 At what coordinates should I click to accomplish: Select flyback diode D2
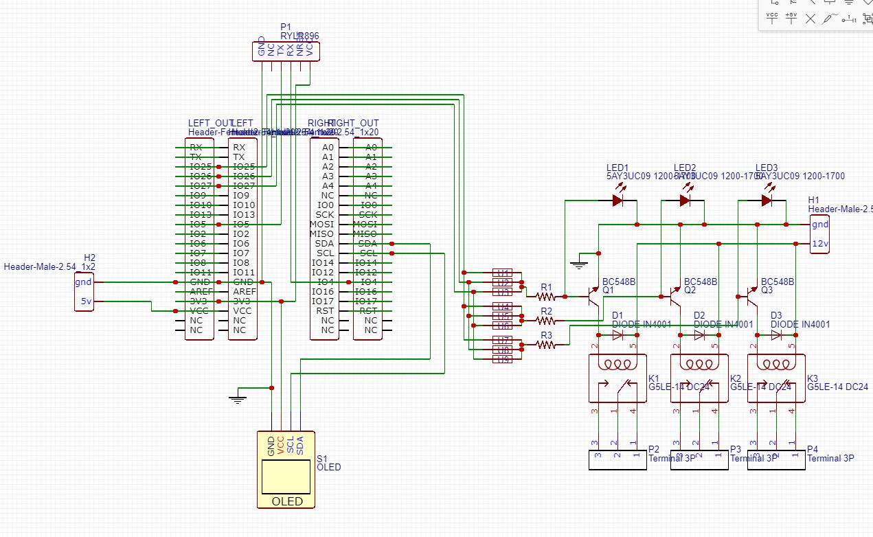point(699,335)
